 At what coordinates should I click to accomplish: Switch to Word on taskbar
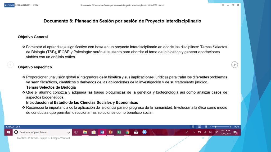pos(102,132)
